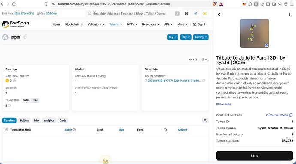Click the Sign In link
296x164 pixels.
click(200, 24)
